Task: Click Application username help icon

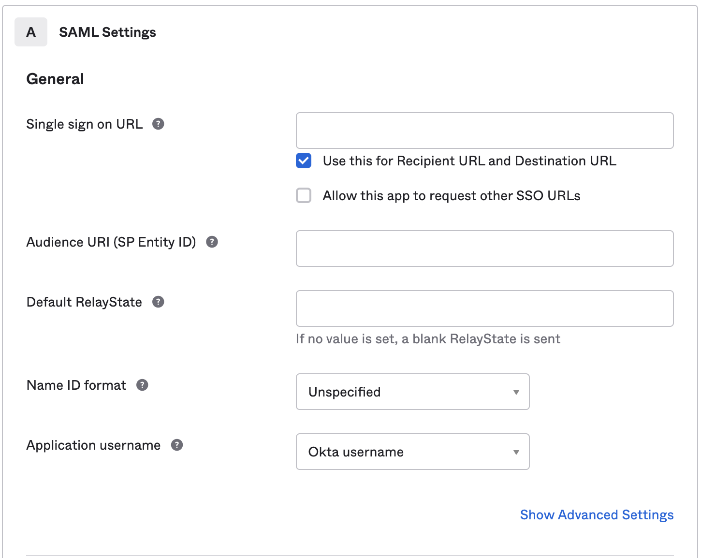Action: (x=177, y=445)
